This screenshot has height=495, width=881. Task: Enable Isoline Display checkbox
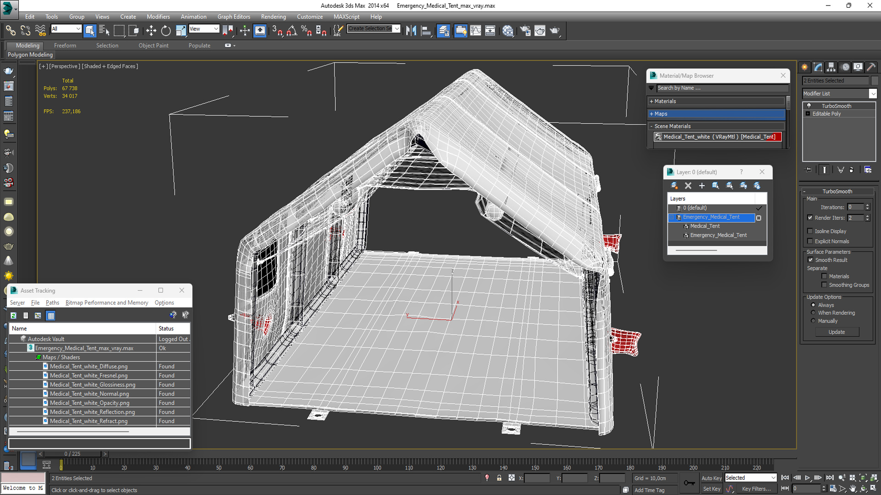(810, 231)
